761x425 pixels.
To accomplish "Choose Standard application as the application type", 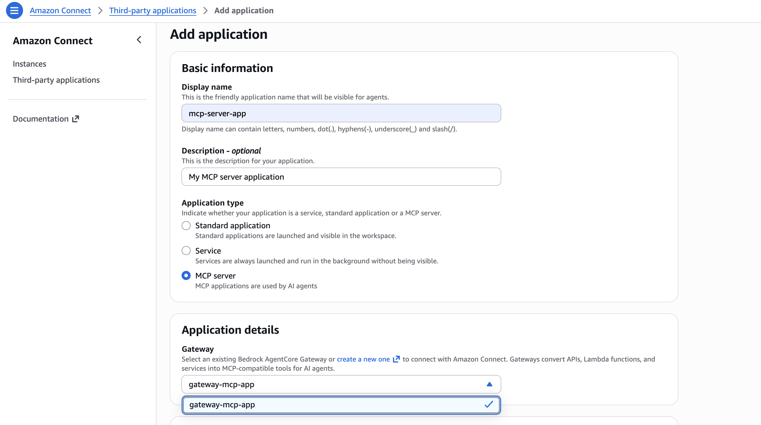I will pyautogui.click(x=186, y=225).
